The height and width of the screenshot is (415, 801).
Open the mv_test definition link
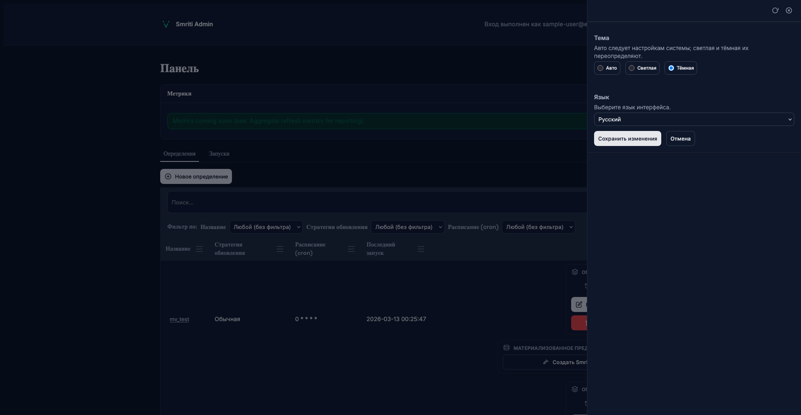tap(179, 319)
